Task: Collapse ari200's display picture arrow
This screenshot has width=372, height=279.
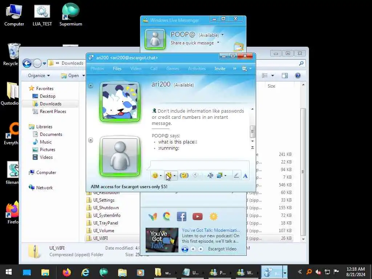Action: [x=90, y=86]
